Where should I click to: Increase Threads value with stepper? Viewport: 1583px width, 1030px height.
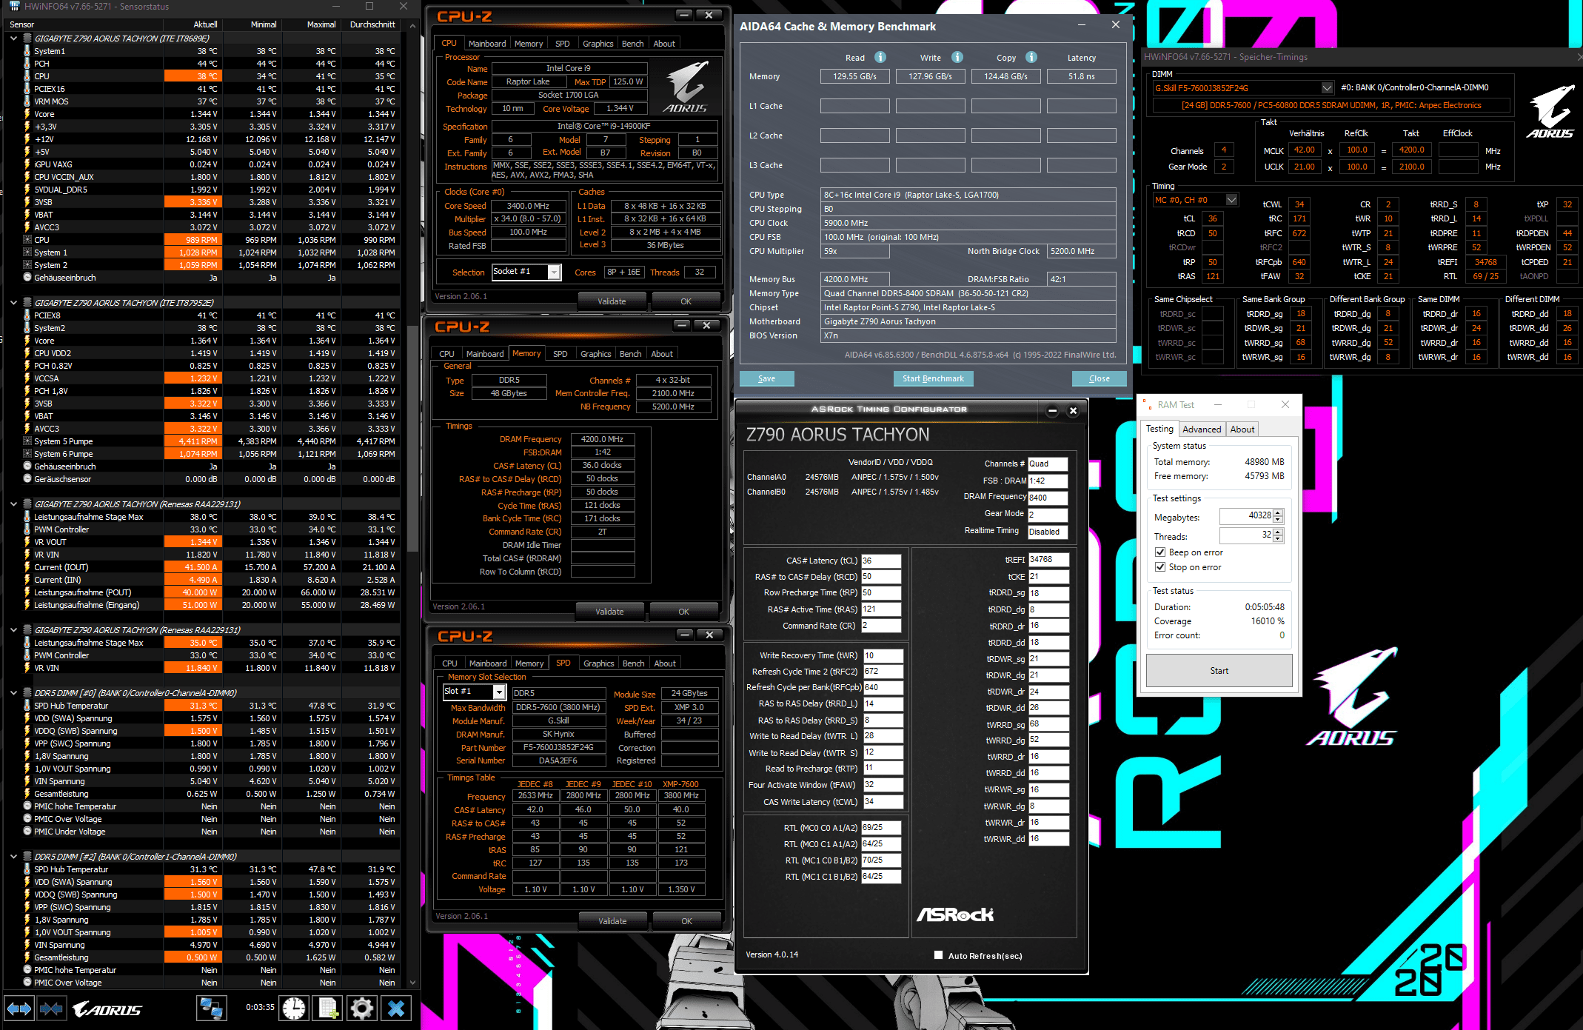tap(1279, 532)
